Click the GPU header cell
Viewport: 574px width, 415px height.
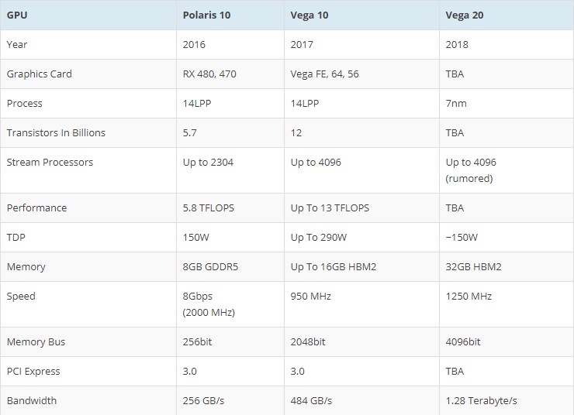(16, 15)
